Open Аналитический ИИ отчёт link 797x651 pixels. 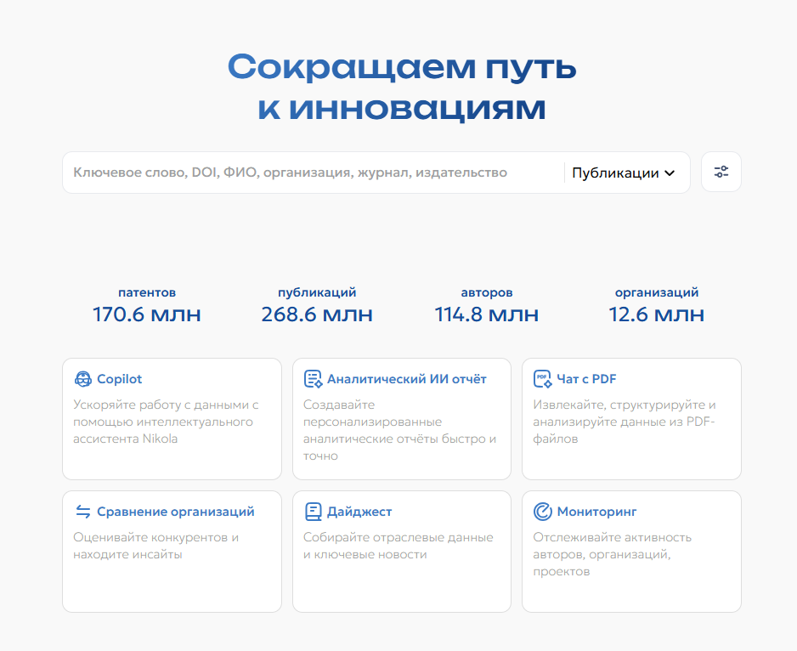pyautogui.click(x=407, y=379)
